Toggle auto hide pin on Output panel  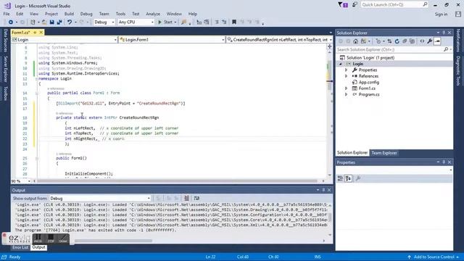click(x=323, y=190)
